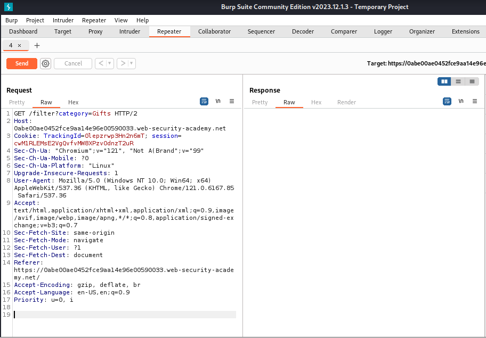
Task: Select Repeater tab number 4
Action: 11,45
